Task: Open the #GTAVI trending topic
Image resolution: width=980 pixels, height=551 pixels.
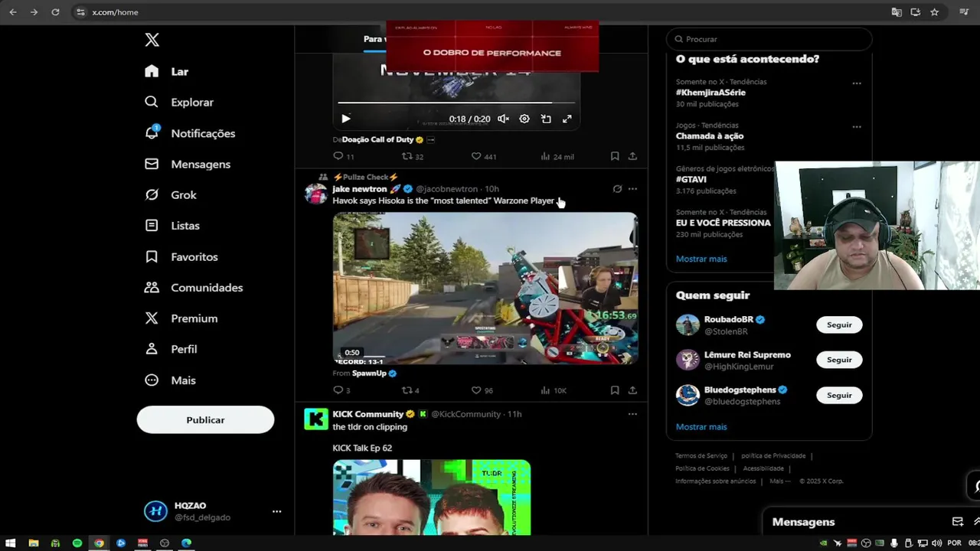Action: point(691,179)
